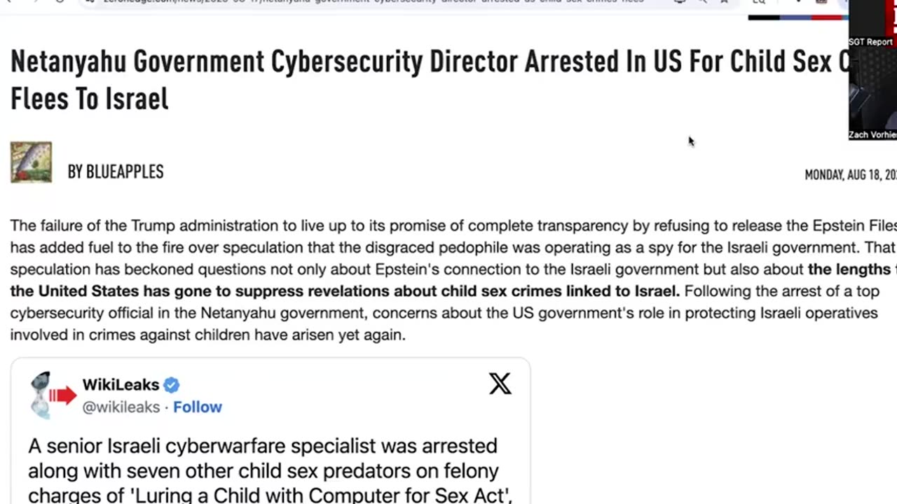Open the BY BLUEAPPLES author link

click(116, 172)
